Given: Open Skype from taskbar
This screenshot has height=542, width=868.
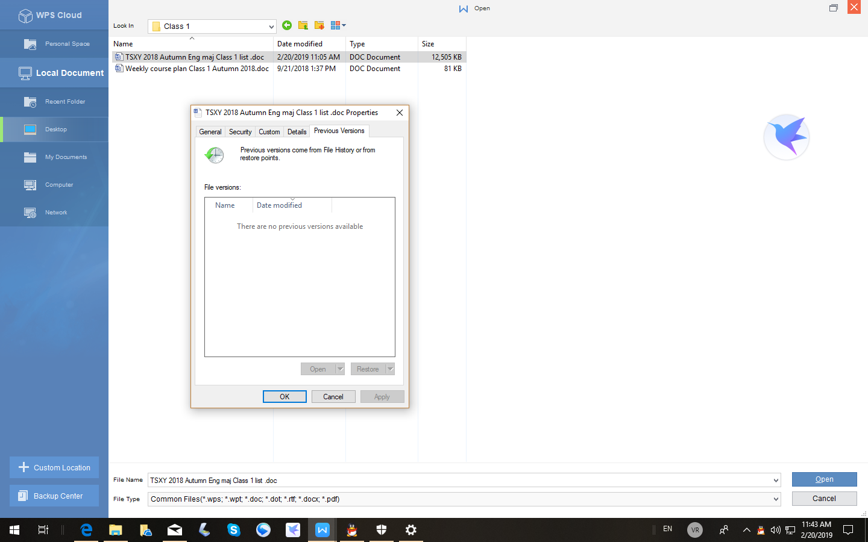Looking at the screenshot, I should point(234,530).
